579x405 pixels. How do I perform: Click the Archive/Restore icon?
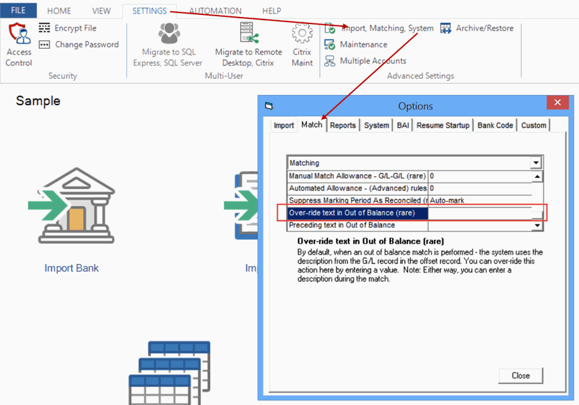click(x=446, y=29)
